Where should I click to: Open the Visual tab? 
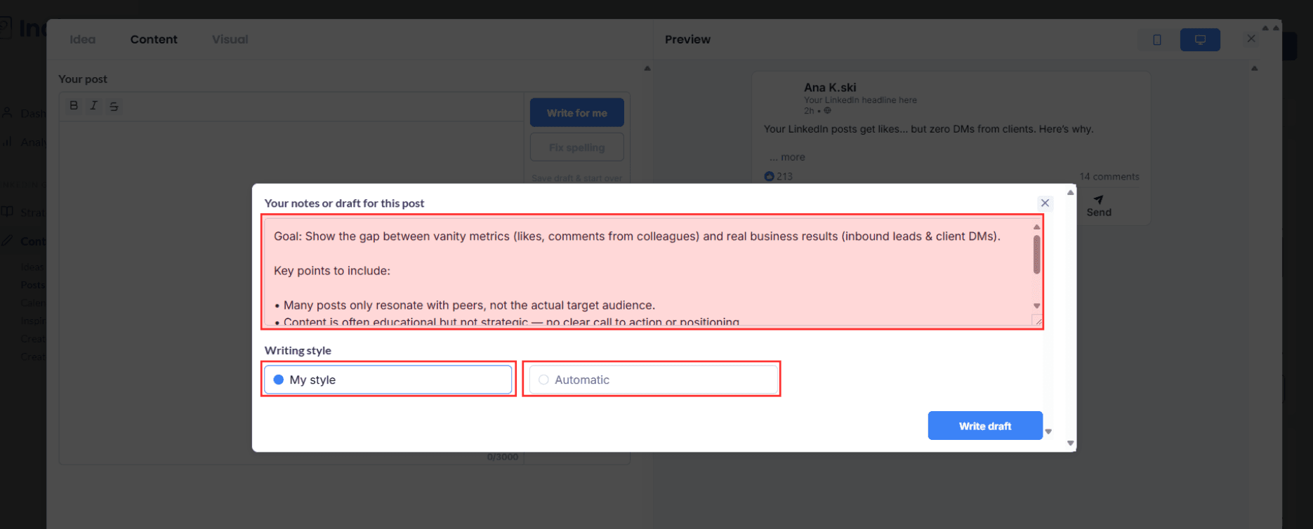tap(230, 40)
